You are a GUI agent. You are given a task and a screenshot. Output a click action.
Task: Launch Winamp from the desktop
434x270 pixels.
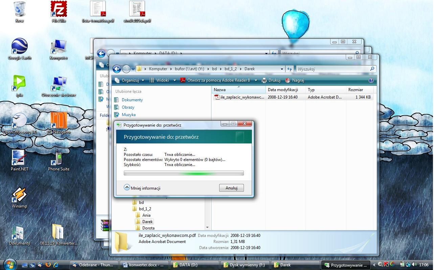coord(19,196)
